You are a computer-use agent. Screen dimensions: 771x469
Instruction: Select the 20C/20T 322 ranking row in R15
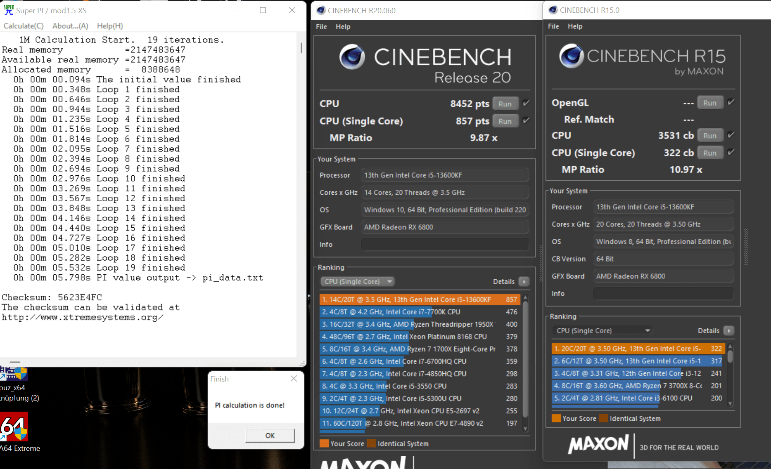coord(638,349)
